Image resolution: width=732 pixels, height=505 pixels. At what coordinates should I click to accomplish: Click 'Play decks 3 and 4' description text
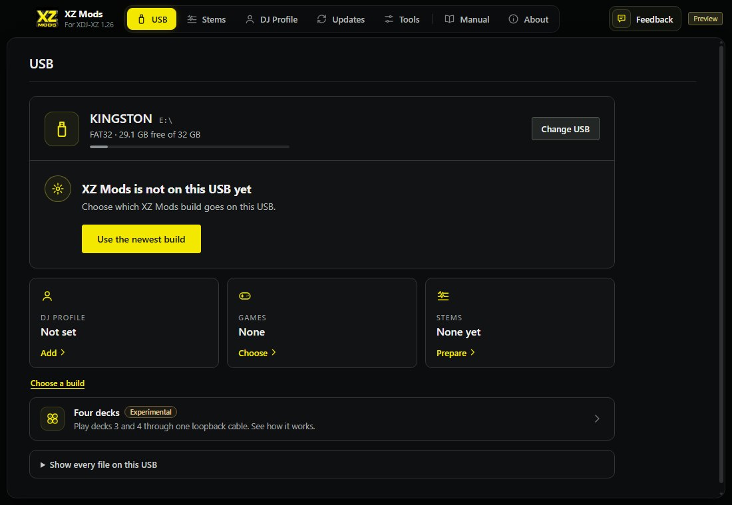pos(194,426)
